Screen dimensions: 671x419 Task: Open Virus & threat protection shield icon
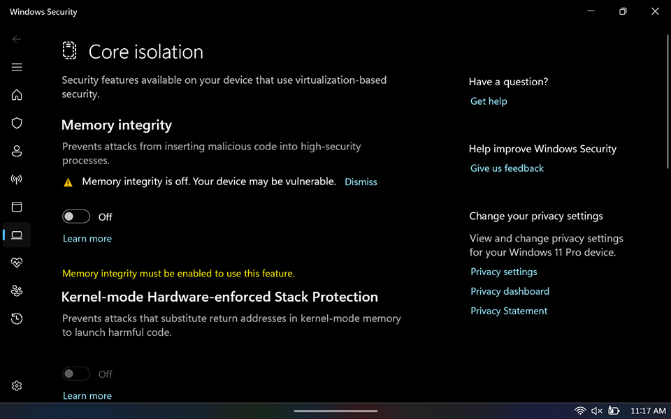(17, 123)
